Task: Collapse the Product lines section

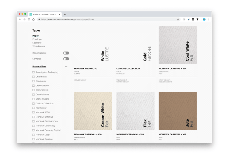Action: tap(66, 67)
